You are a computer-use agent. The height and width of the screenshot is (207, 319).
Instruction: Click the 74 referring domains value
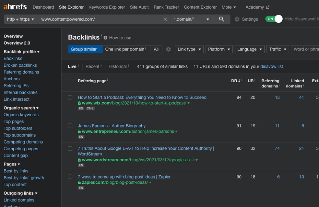pos(277,148)
